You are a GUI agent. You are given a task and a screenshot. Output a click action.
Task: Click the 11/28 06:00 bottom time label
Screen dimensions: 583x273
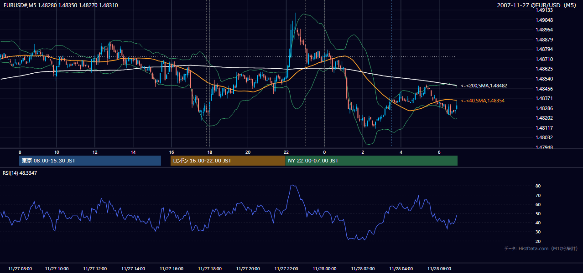(439, 269)
